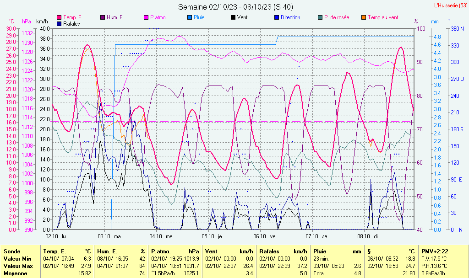Select the "07.10. sa" date label

click(x=316, y=236)
